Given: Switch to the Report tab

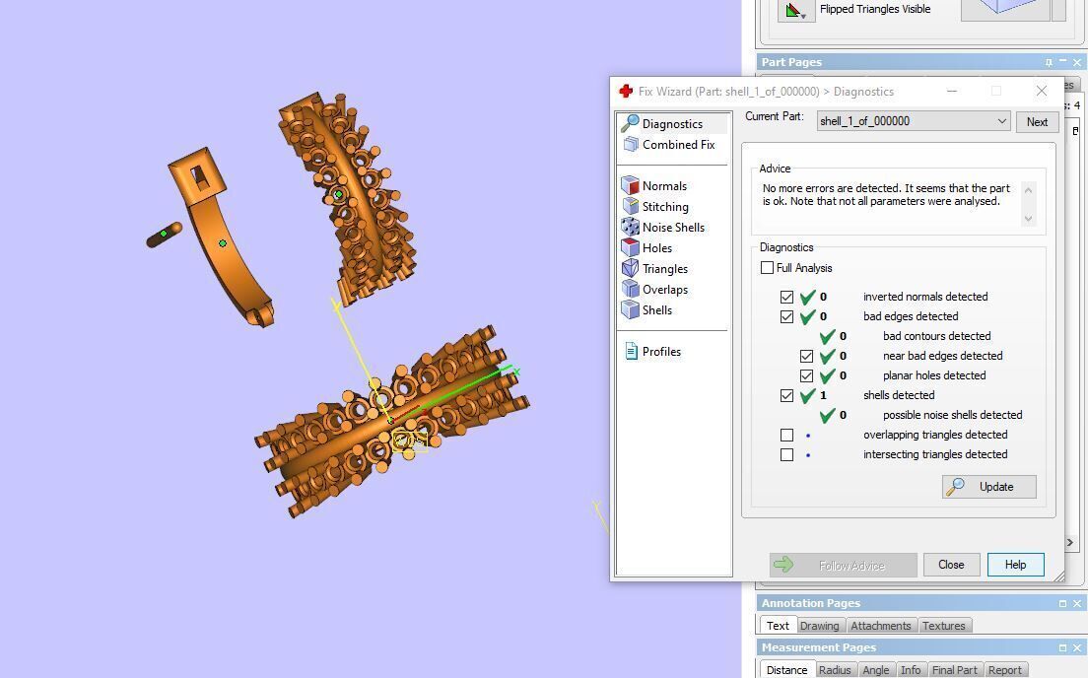Looking at the screenshot, I should [x=1005, y=670].
